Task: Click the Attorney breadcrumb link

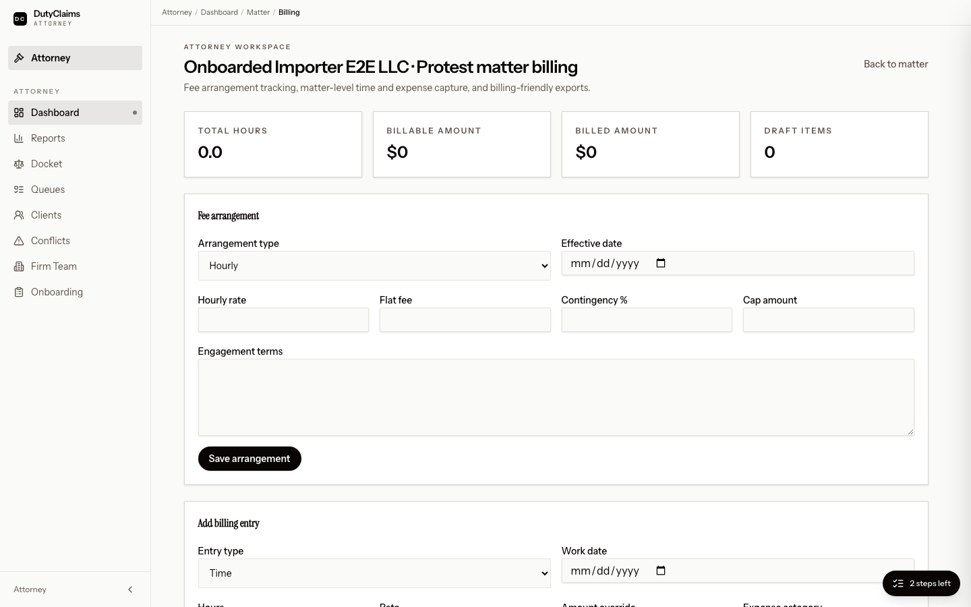Action: coord(177,12)
